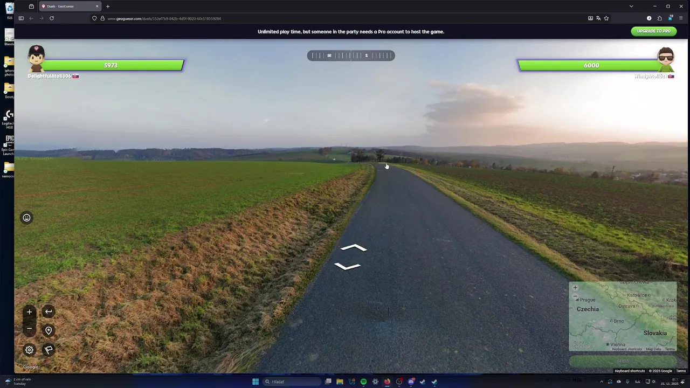Open the Terms link in the bottom-right corner
The image size is (690, 388).
tap(681, 371)
